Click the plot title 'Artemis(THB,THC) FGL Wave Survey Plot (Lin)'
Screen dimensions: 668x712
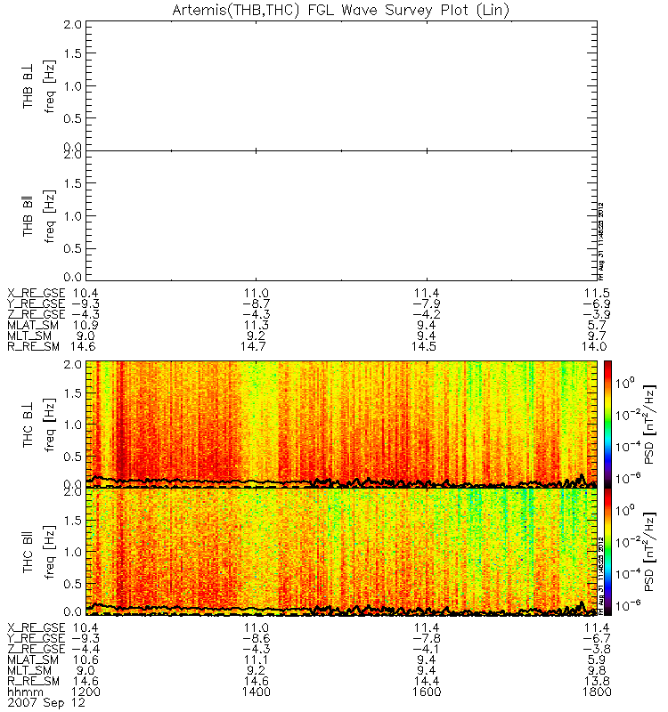(x=341, y=10)
